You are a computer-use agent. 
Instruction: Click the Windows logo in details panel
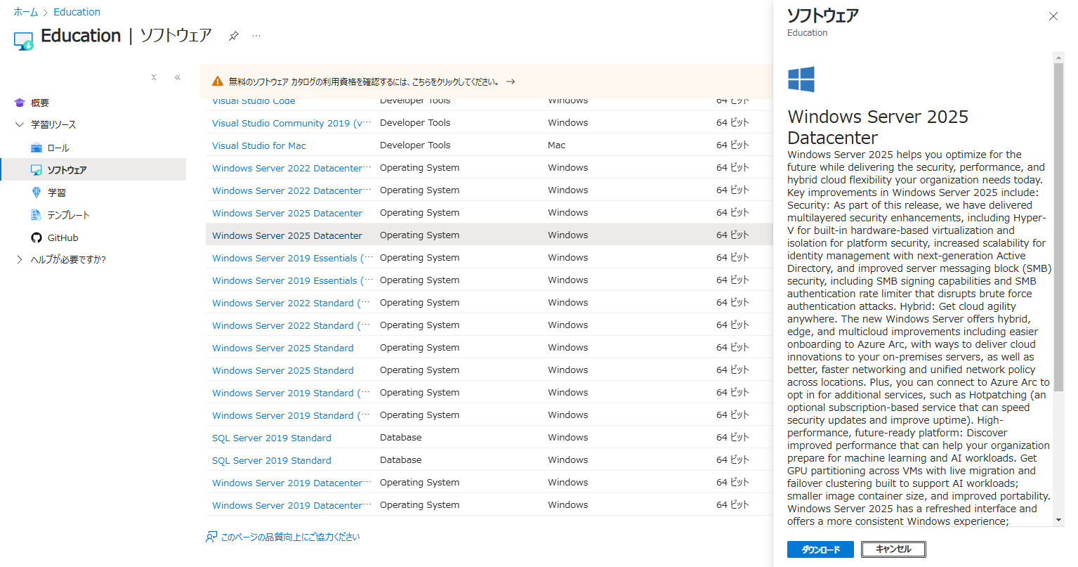point(801,79)
